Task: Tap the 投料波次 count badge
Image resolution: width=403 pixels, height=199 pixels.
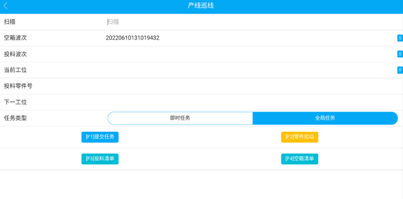Action: click(400, 54)
